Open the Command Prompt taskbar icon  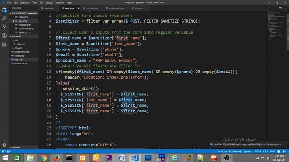point(69,158)
